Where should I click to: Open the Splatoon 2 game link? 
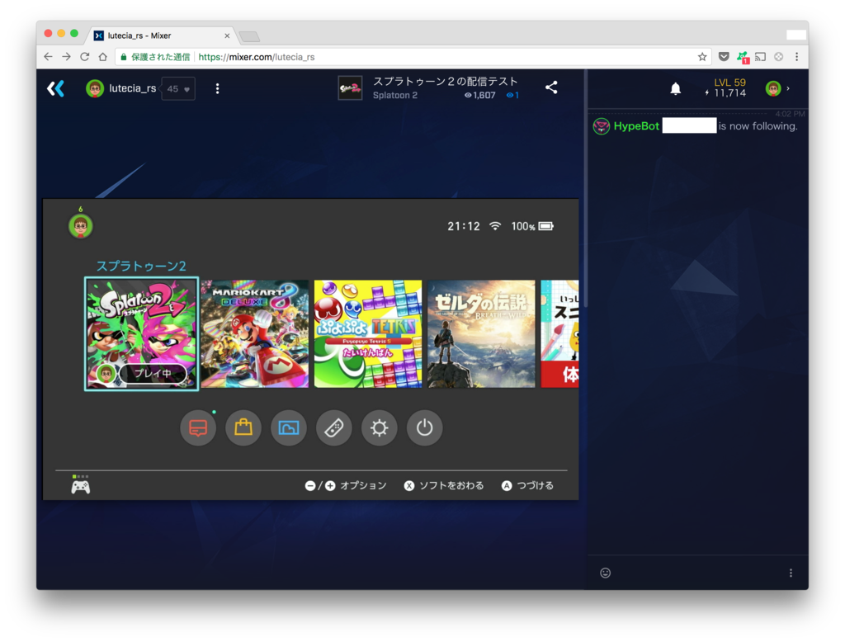click(395, 96)
